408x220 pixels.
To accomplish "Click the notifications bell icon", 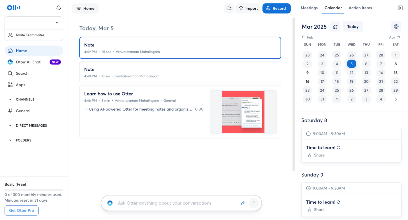I will click(59, 8).
